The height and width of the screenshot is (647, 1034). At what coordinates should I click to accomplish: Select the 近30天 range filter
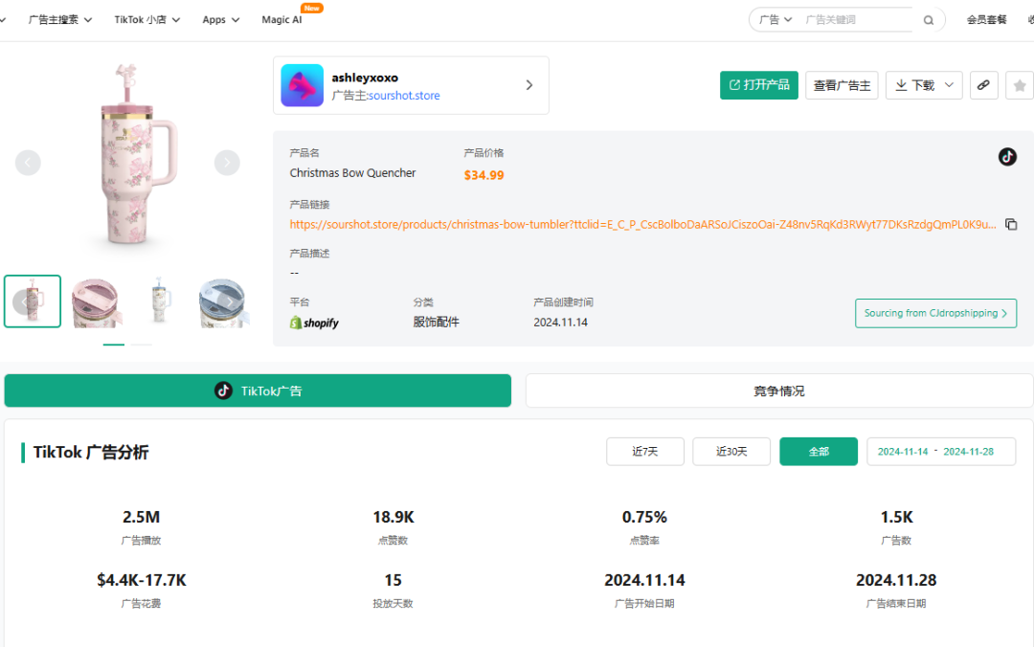coord(731,451)
